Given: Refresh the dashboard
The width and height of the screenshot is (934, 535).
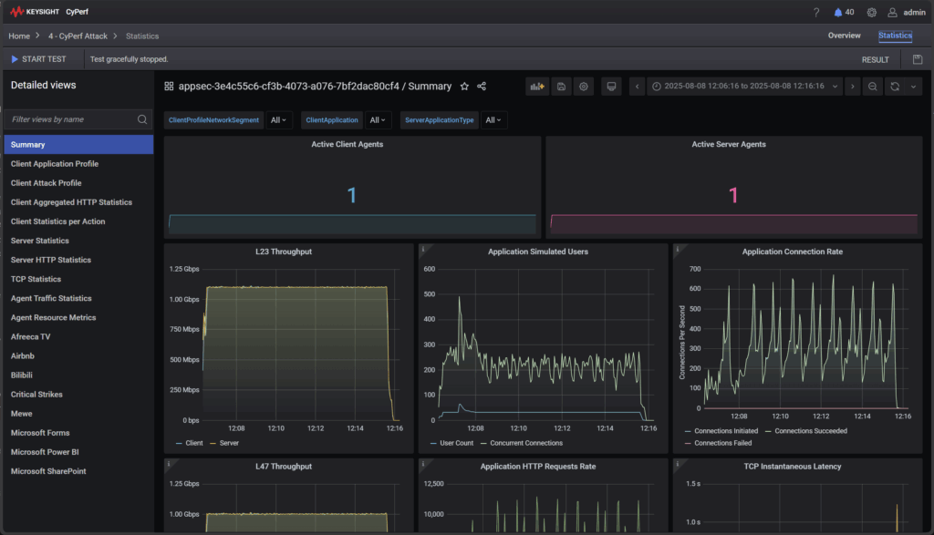Looking at the screenshot, I should (895, 87).
